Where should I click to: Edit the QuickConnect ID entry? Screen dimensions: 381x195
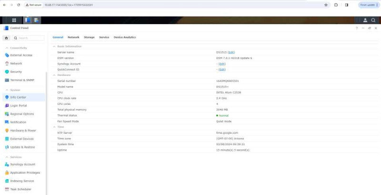coord(222,70)
